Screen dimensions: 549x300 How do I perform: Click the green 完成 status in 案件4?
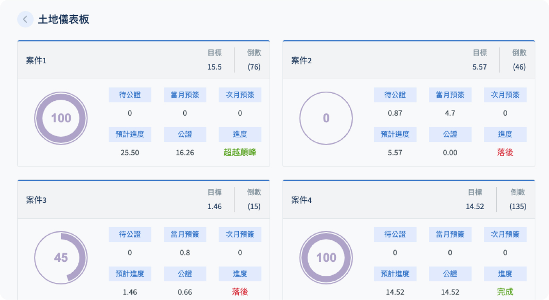click(505, 292)
